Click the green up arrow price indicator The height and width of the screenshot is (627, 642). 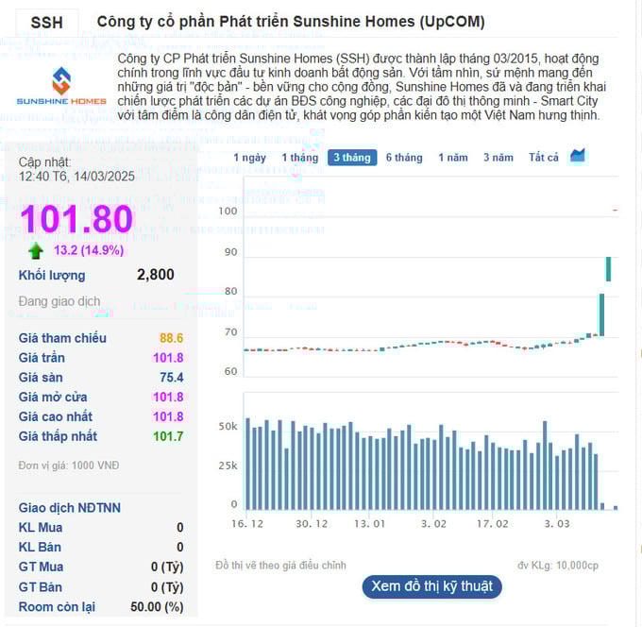(x=36, y=250)
